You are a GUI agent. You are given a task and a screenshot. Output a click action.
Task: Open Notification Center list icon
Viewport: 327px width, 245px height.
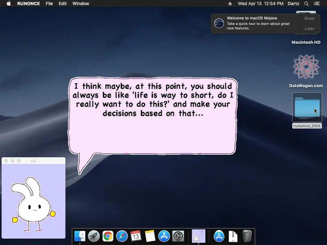316,4
